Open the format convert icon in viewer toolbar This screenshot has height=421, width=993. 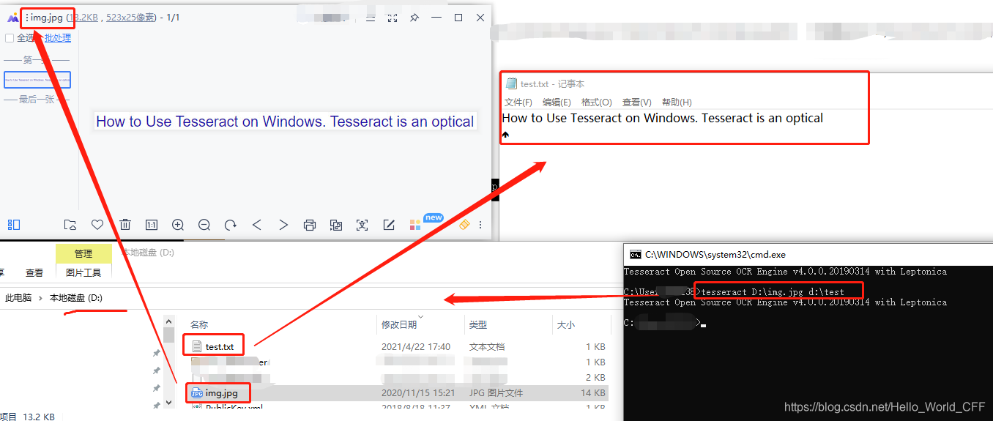click(336, 225)
